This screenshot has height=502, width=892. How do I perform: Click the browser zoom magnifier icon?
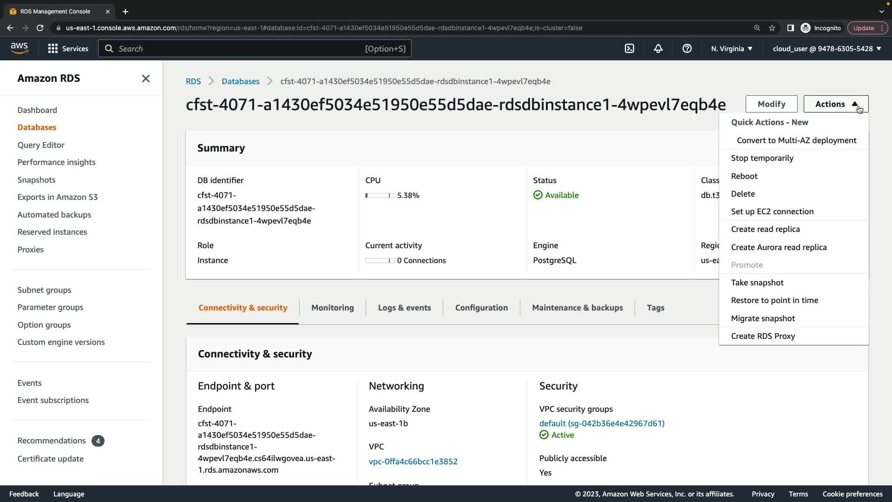click(757, 28)
